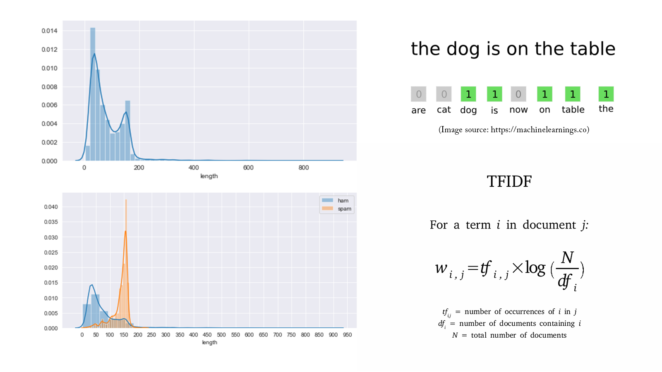The height and width of the screenshot is (372, 662).
Task: Click the green box above 'is'
Action: click(x=494, y=94)
